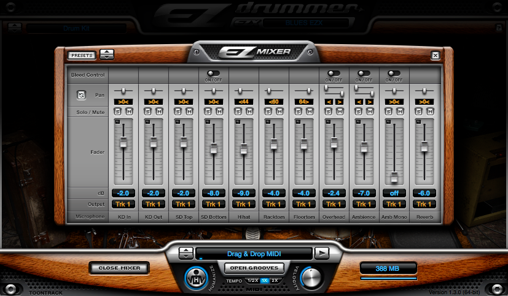This screenshot has width=508, height=296.
Task: Click the Drag & Drop MIDI field
Action: pyautogui.click(x=254, y=253)
